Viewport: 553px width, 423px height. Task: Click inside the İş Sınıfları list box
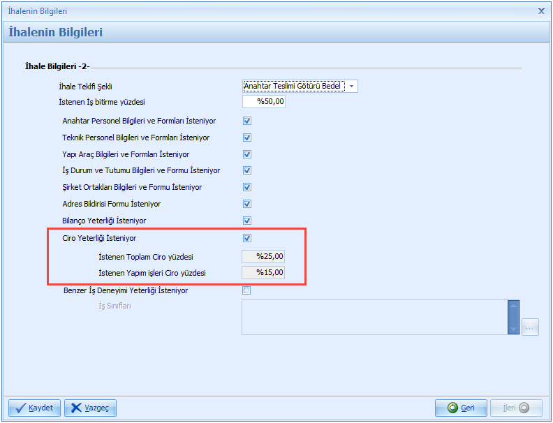coord(374,318)
